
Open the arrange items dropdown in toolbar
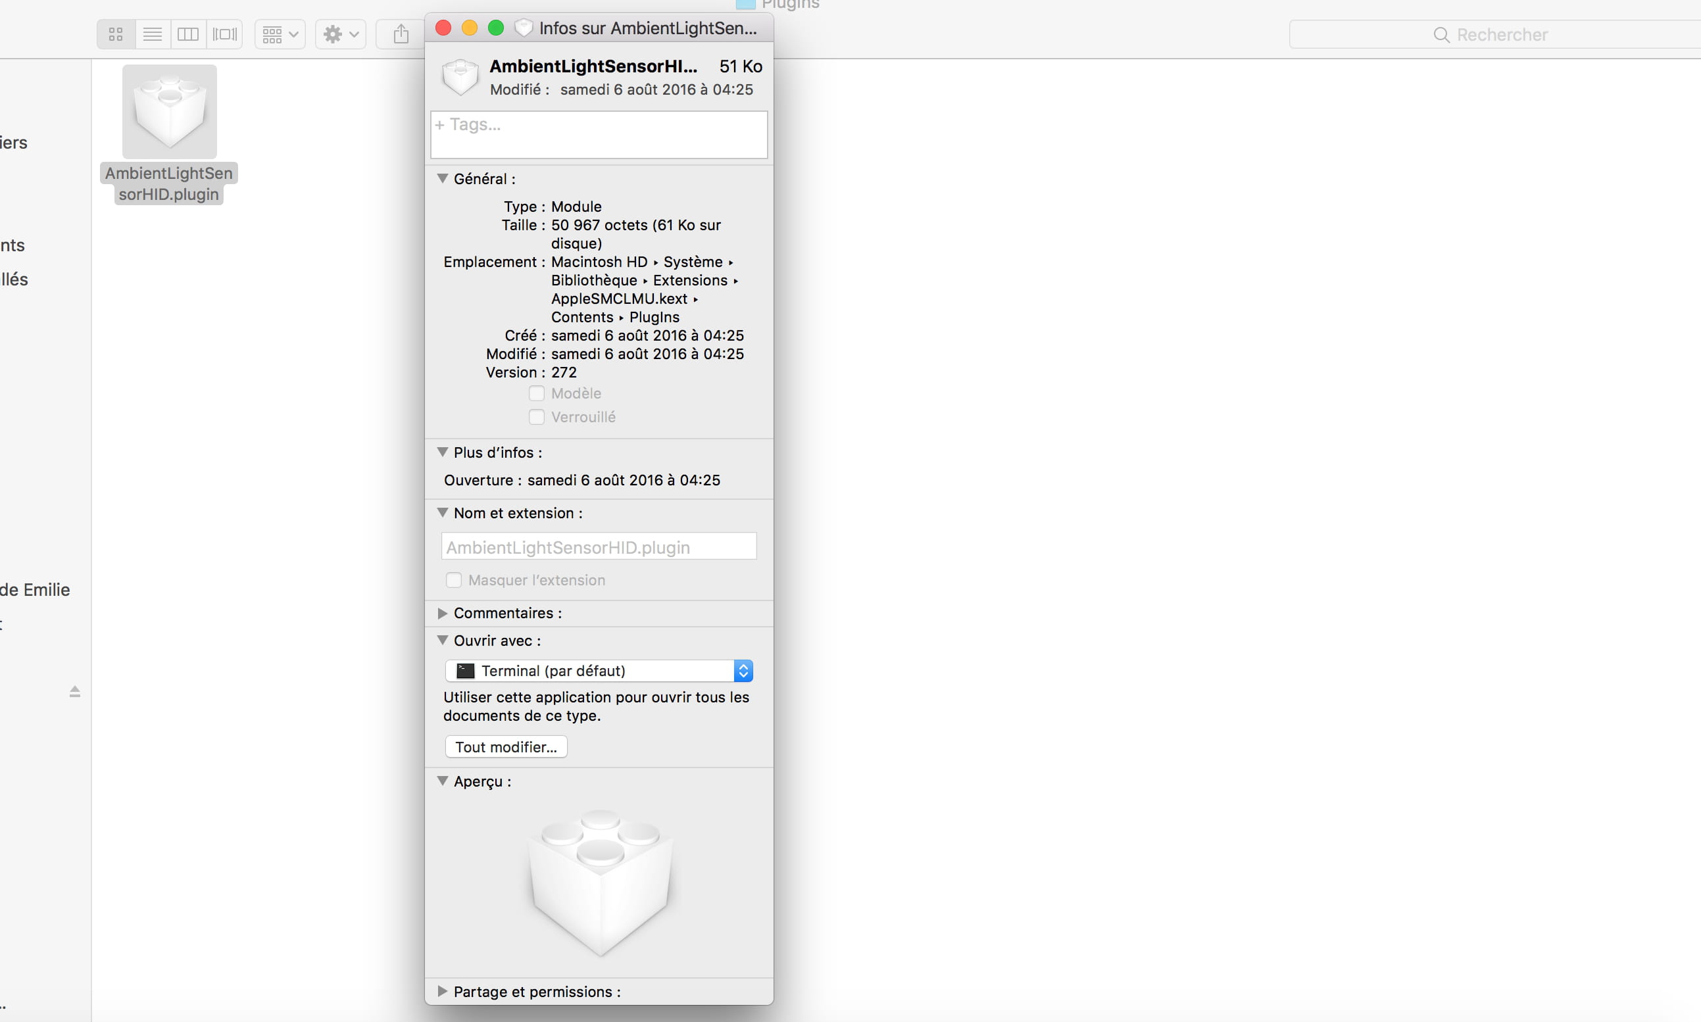[280, 34]
